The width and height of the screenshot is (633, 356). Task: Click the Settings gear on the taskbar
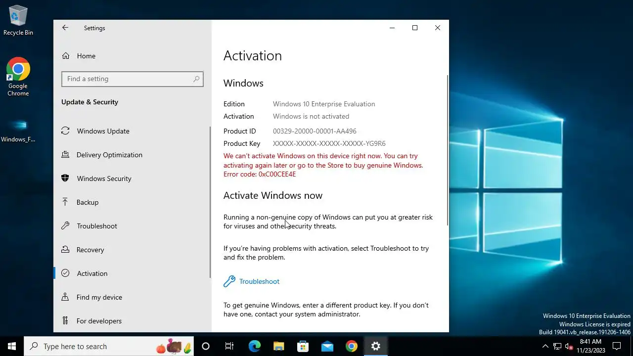[x=375, y=346]
